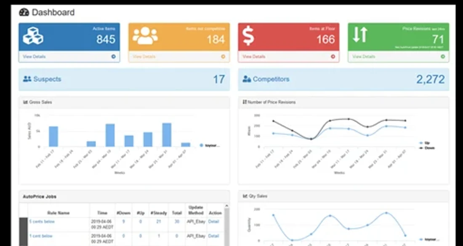The width and height of the screenshot is (463, 246).
Task: Open View Details on the Active Items card
Action: point(34,57)
